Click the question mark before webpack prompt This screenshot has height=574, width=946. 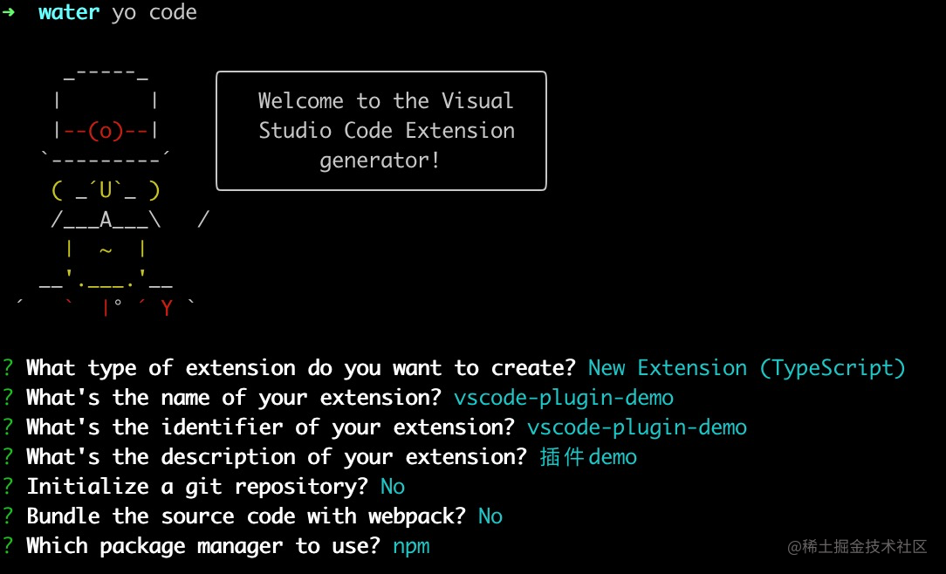[x=8, y=516]
